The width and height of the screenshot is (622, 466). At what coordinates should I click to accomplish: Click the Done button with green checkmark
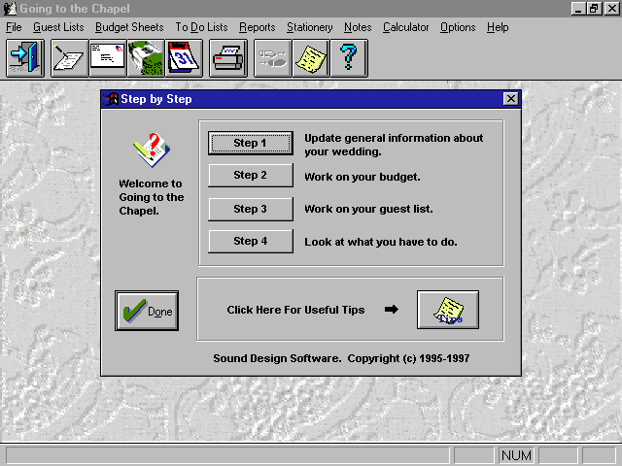[x=147, y=311]
